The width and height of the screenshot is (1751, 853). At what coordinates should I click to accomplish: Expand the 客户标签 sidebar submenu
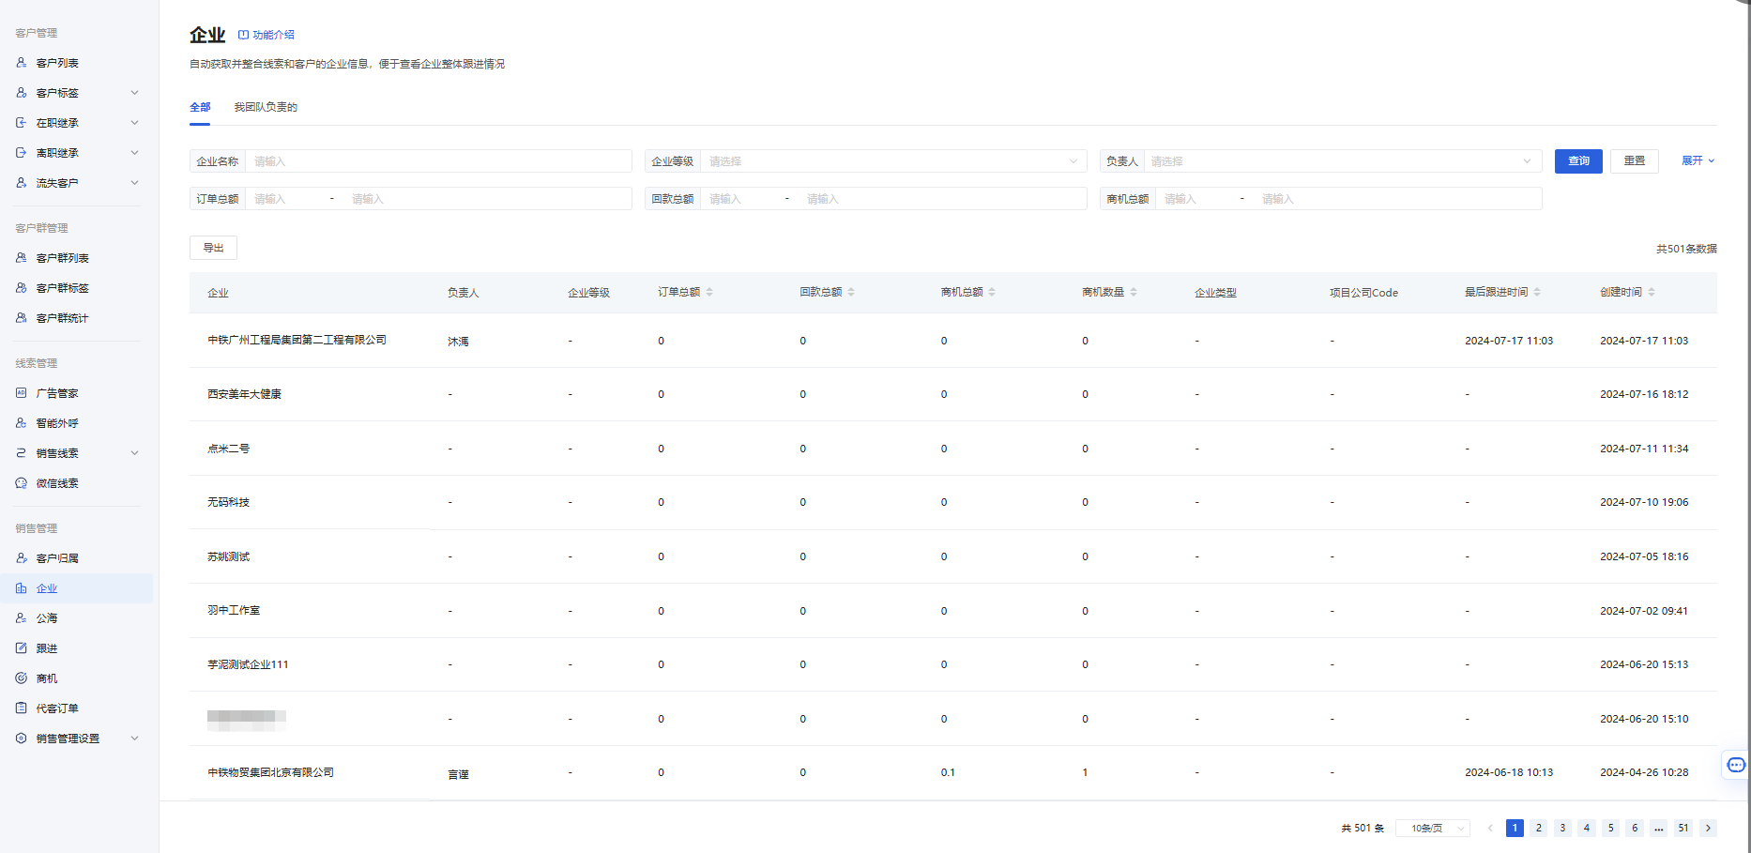point(134,93)
